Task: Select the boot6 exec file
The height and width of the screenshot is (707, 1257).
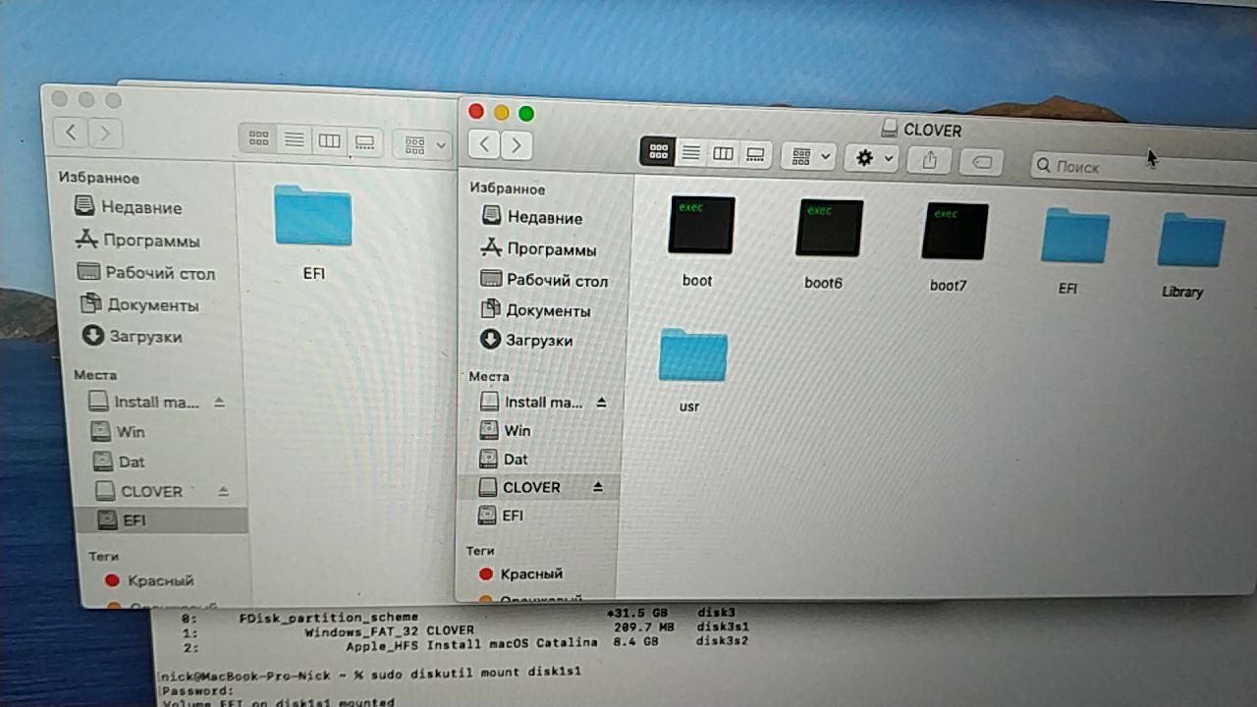Action: (x=830, y=228)
